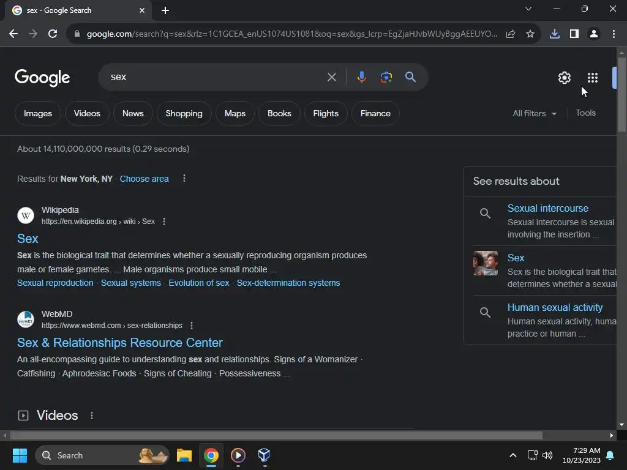Screen dimensions: 627x470
Task: Click the vertical scrollbar thumb
Action: 621,95
